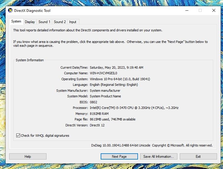Click the Memory label

[82, 114]
